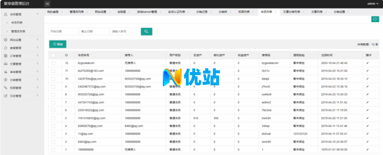Click the 开始日期 date input field

click(62, 31)
